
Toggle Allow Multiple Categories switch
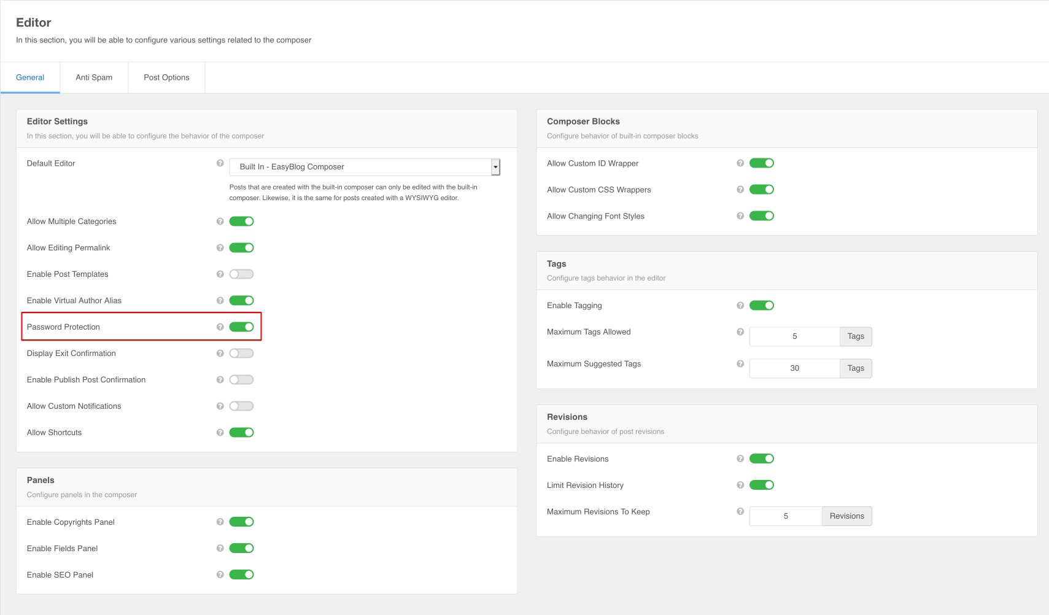click(241, 222)
